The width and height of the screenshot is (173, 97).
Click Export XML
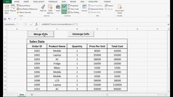[109, 9]
